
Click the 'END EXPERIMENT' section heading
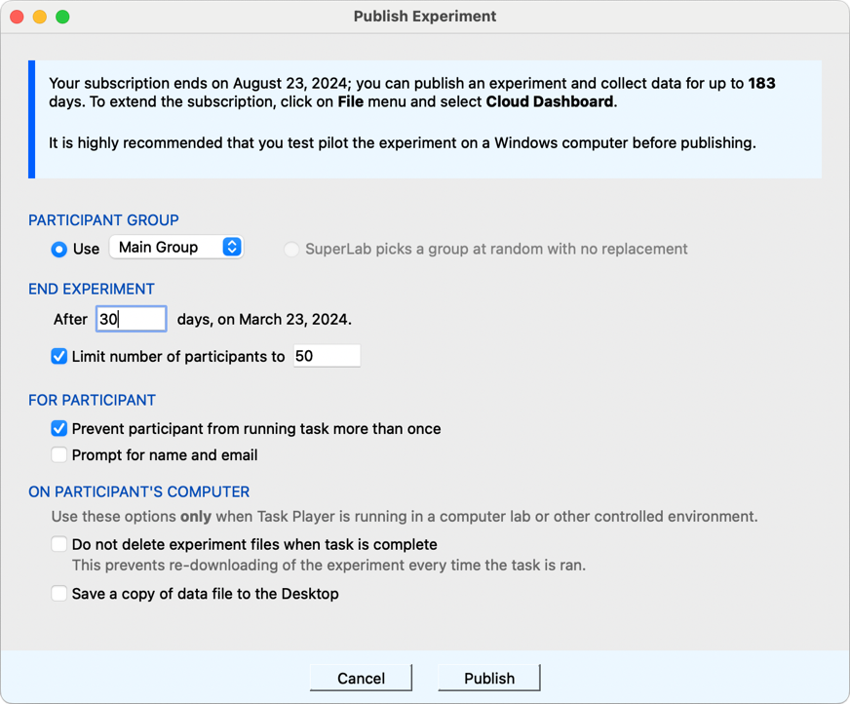click(92, 289)
